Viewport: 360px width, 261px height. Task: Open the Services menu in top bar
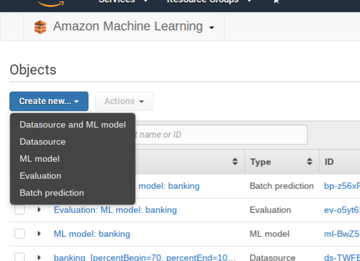(x=123, y=1)
